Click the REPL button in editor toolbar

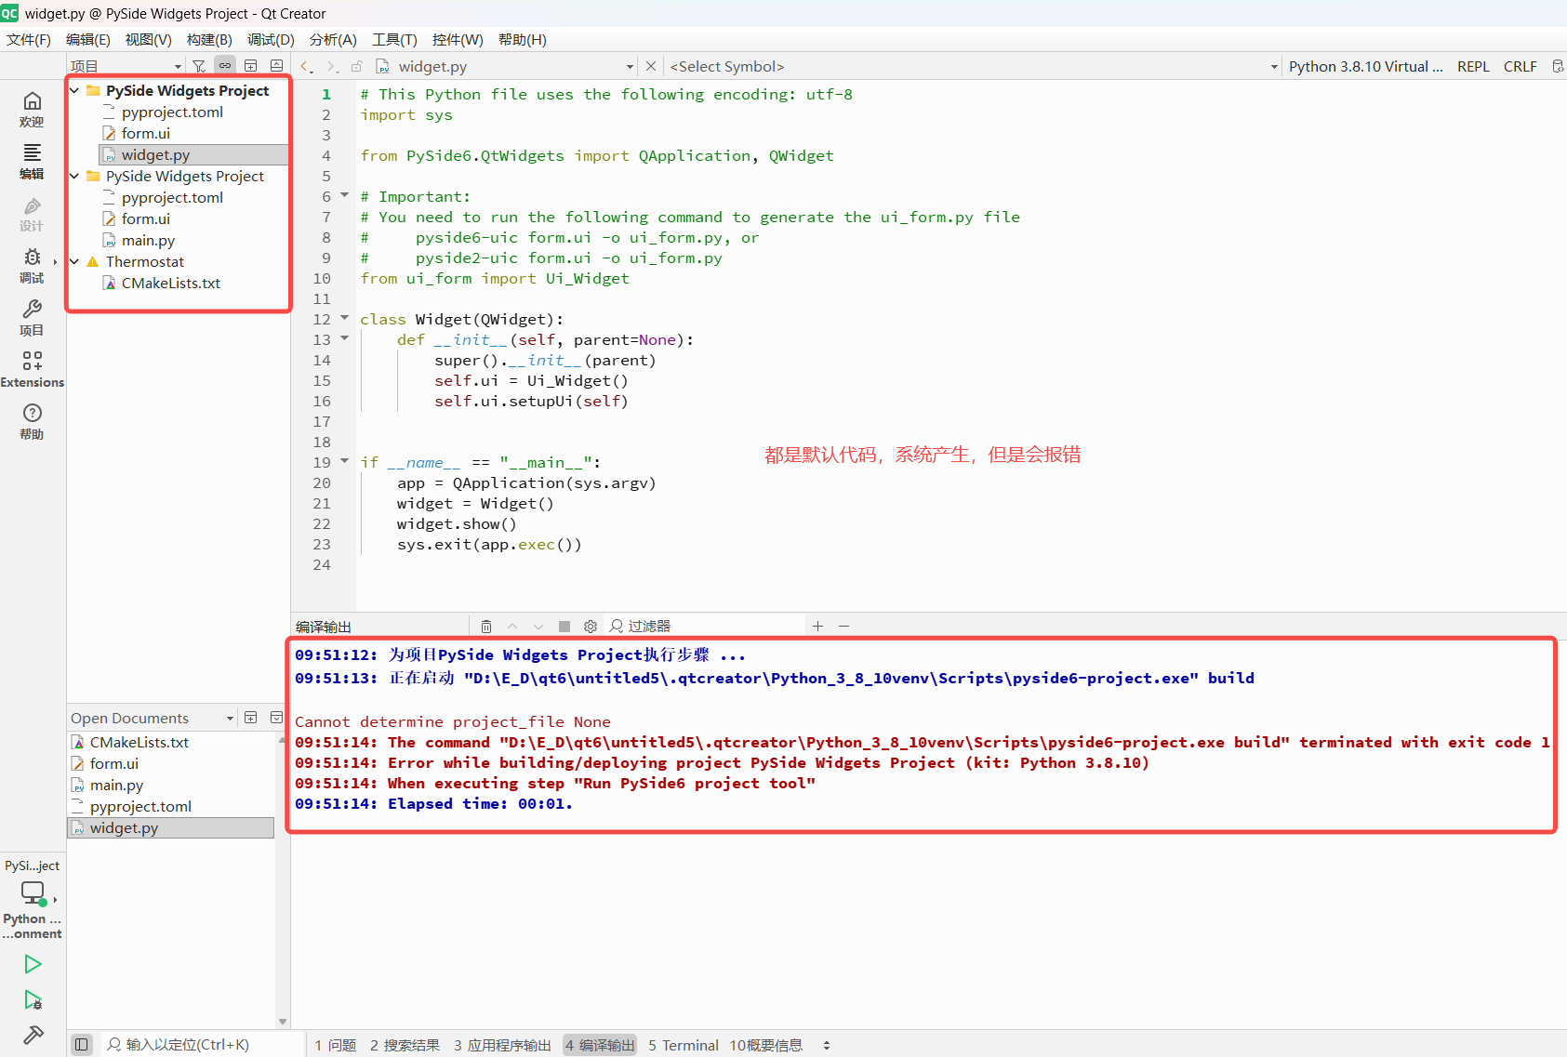pos(1473,67)
